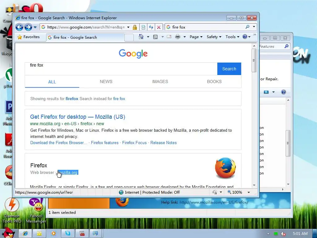317x238 pixels.
Task: Open Internet Explorer from the taskbar
Action: [25, 234]
